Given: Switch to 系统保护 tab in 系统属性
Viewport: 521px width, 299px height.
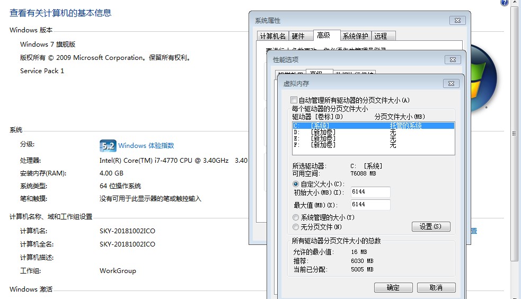Looking at the screenshot, I should [x=356, y=36].
